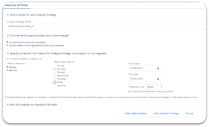
Task: Click the 'Analysis Frequency' label
Action: click(16, 63)
